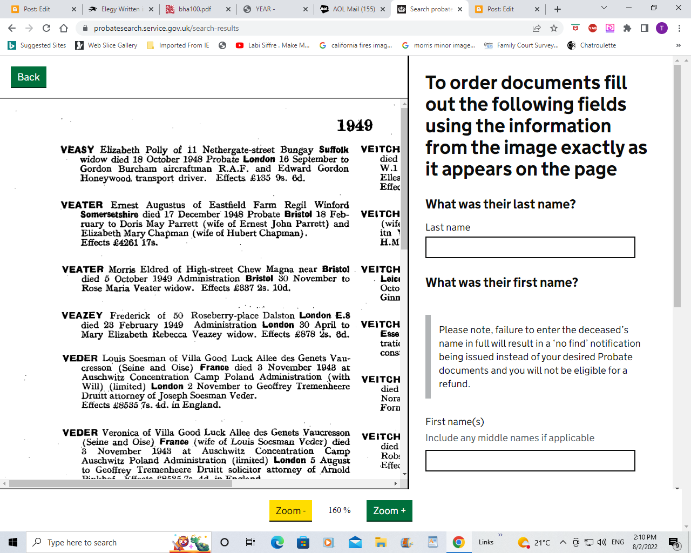This screenshot has height=553, width=691.
Task: Open the Mail app on taskbar
Action: 355,542
